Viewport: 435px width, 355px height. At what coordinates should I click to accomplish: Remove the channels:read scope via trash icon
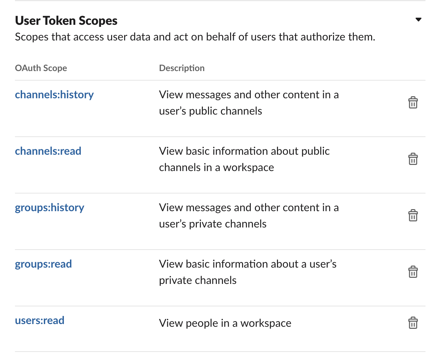coord(413,159)
